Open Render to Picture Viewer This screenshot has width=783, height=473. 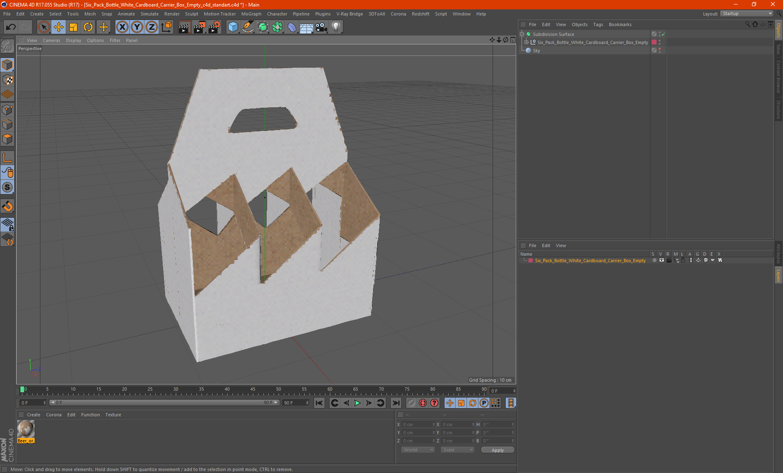point(199,27)
